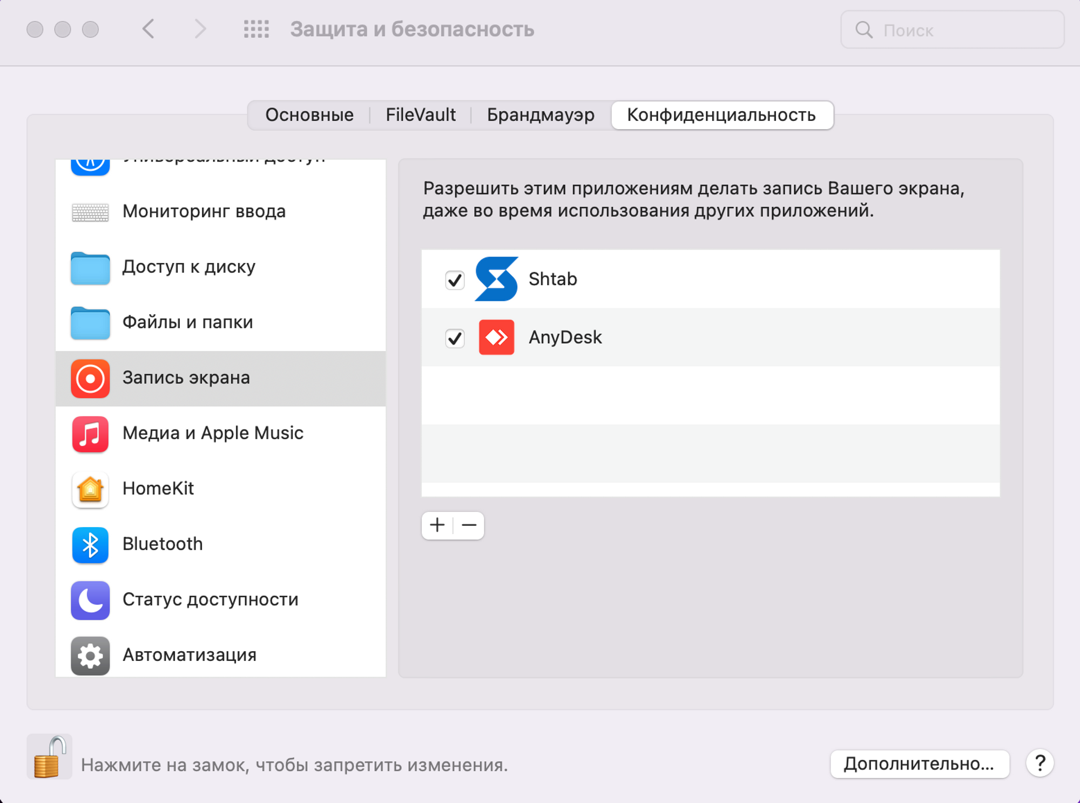This screenshot has width=1080, height=803.
Task: Click the Focus status moon icon
Action: click(90, 600)
